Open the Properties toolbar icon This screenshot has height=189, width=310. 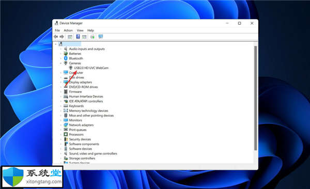coord(70,37)
